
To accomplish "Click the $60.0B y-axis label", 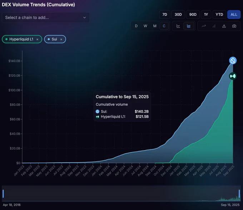I will (15, 119).
